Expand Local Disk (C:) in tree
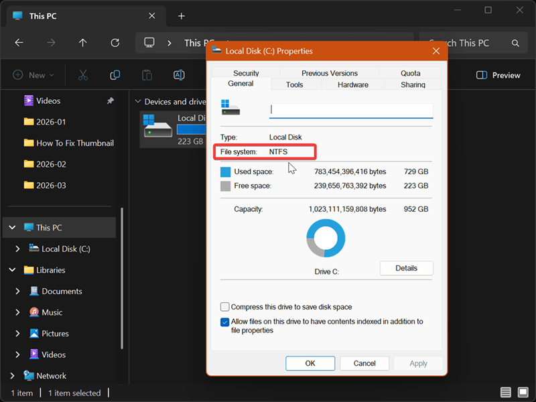Screen dimensions: 536x402 click(x=18, y=249)
